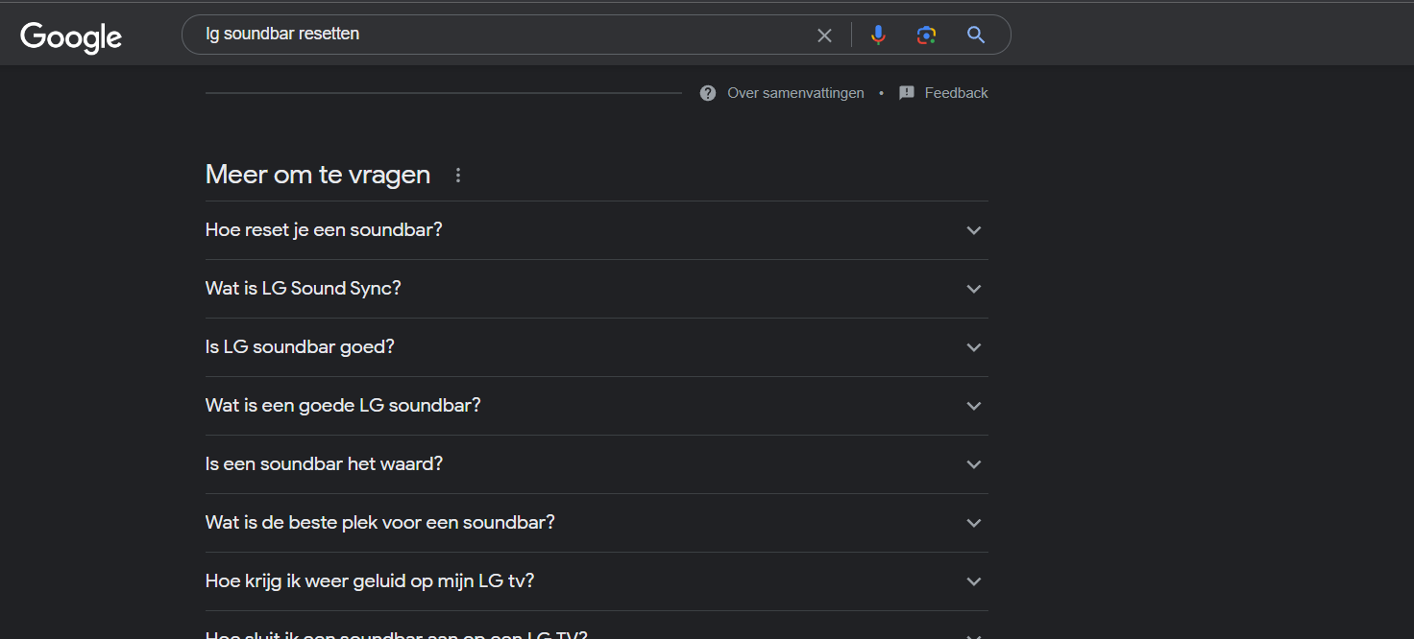Viewport: 1414px width, 639px height.
Task: Click the Feedback speech bubble icon
Action: [x=907, y=93]
